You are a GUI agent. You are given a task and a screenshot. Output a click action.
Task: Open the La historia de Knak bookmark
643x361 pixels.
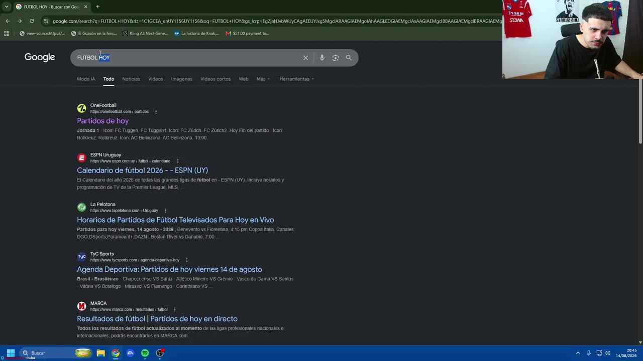click(196, 34)
